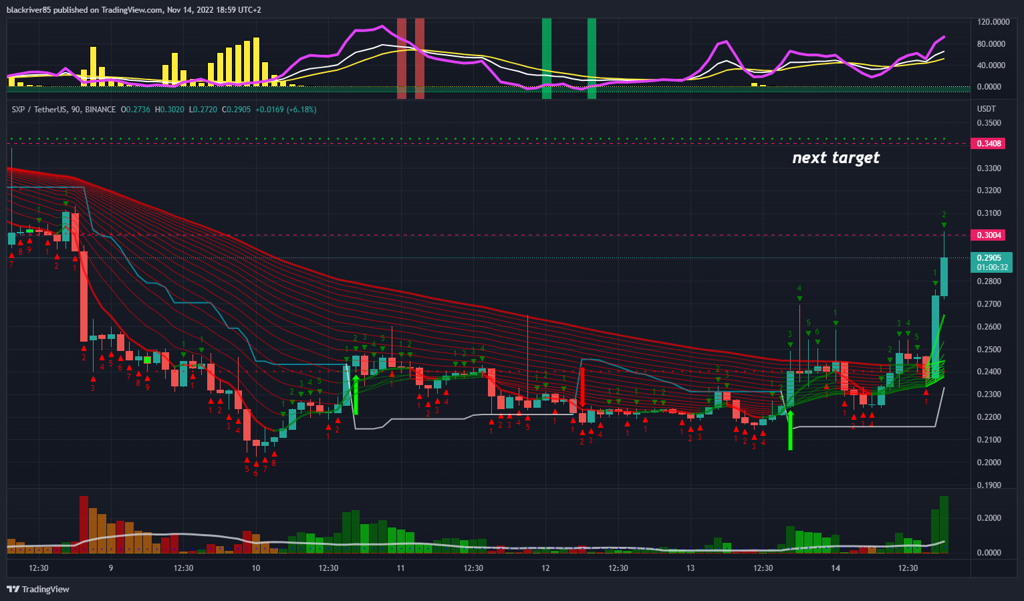Click the +0.0169 (+6.18%) change value
Screen dimensions: 1024x601
pyautogui.click(x=286, y=110)
